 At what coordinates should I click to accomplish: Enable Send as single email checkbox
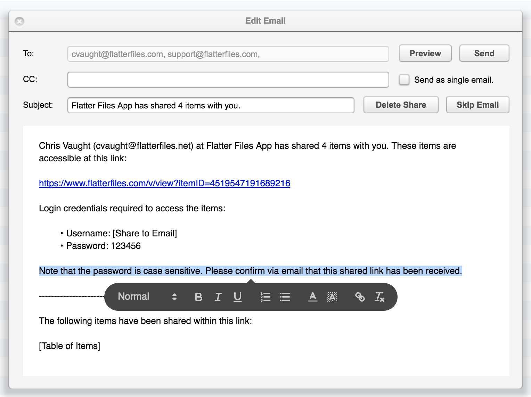point(404,80)
